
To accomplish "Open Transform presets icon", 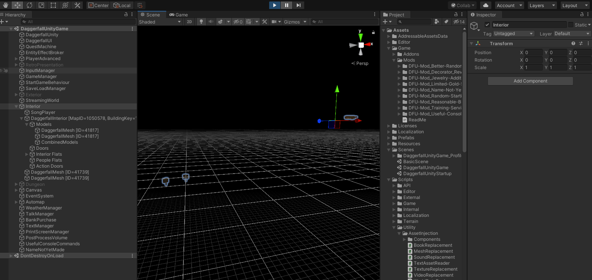I will [x=581, y=43].
